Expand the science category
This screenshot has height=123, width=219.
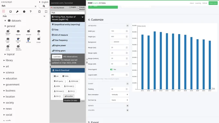(4, 73)
